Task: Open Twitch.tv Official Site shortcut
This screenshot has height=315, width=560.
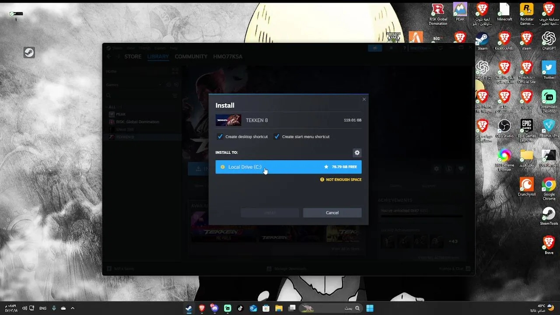Action: [527, 73]
